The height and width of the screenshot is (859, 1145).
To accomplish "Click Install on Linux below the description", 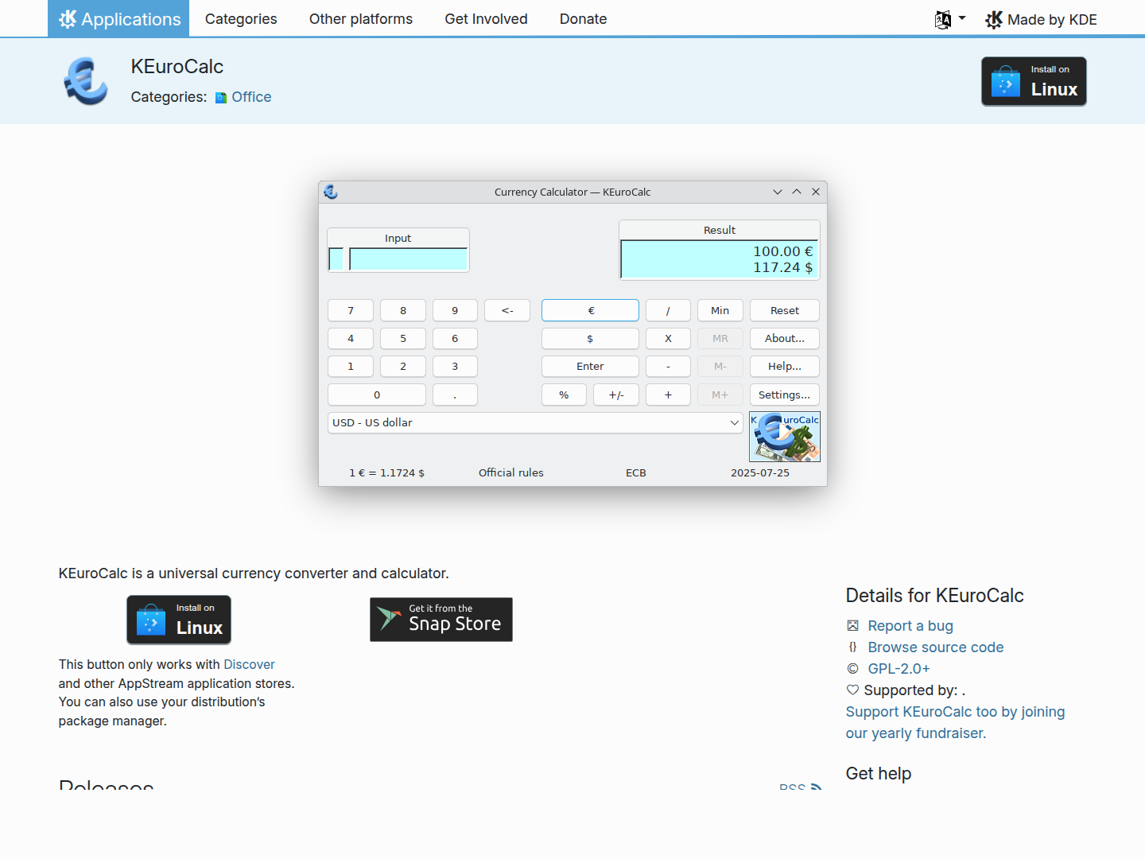I will pos(179,620).
